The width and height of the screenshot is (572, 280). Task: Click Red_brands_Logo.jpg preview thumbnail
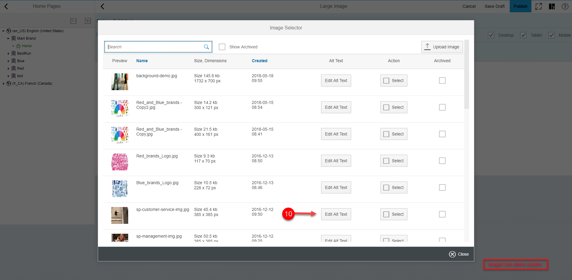120,162
